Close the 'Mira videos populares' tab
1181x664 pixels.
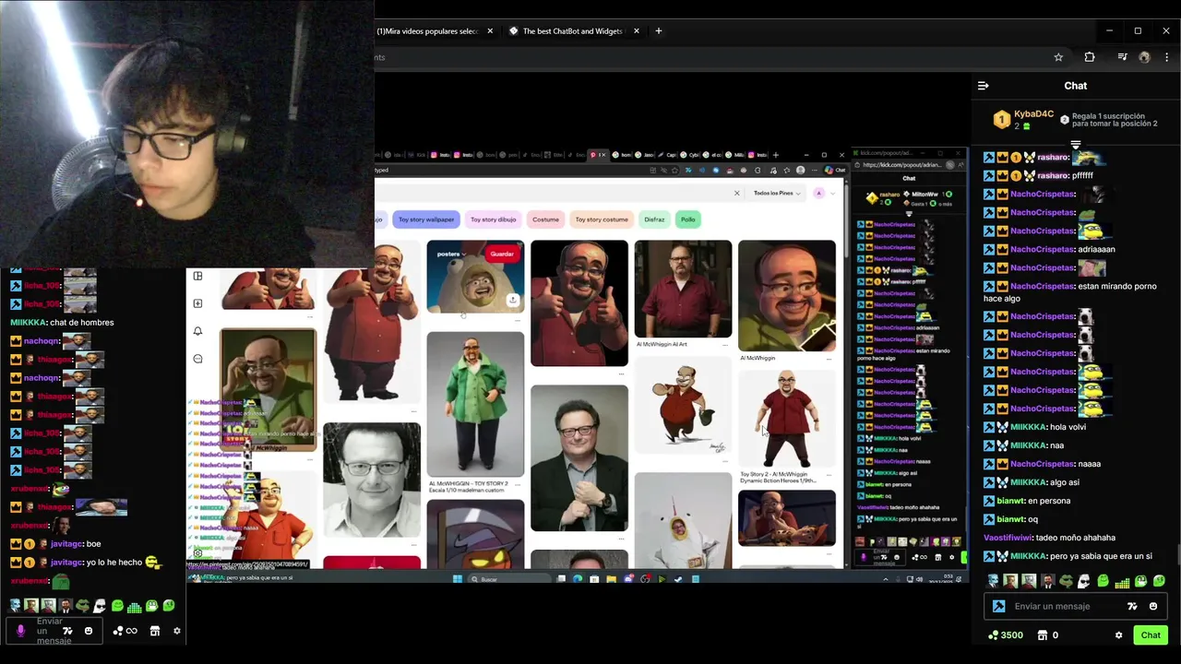[490, 30]
